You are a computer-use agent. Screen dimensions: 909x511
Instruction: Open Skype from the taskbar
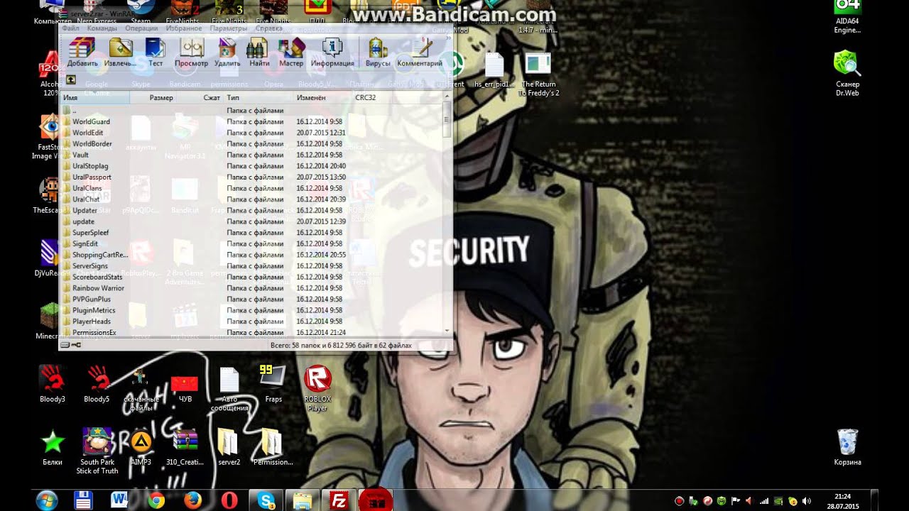pyautogui.click(x=266, y=500)
